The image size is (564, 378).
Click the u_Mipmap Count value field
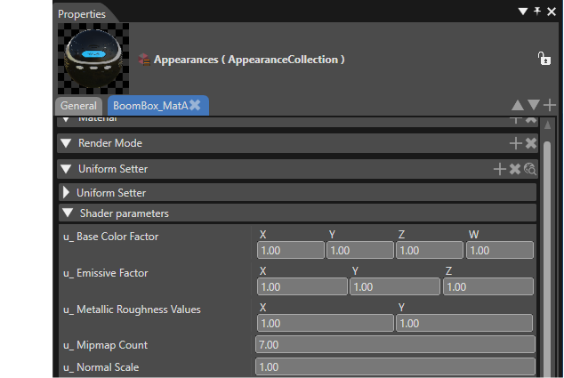(395, 344)
